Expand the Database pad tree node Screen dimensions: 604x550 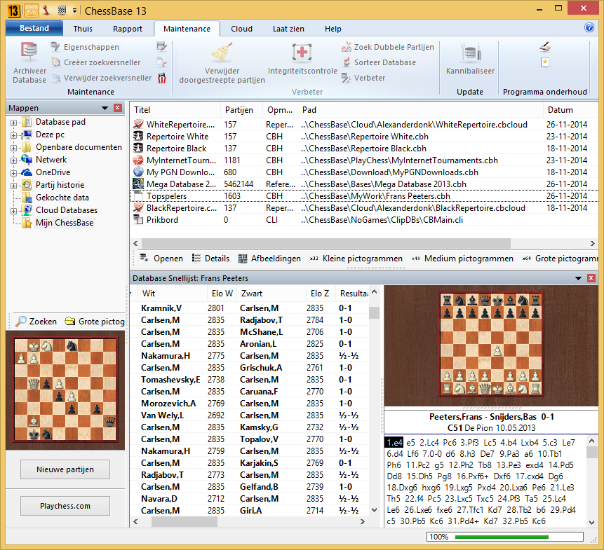[13, 123]
